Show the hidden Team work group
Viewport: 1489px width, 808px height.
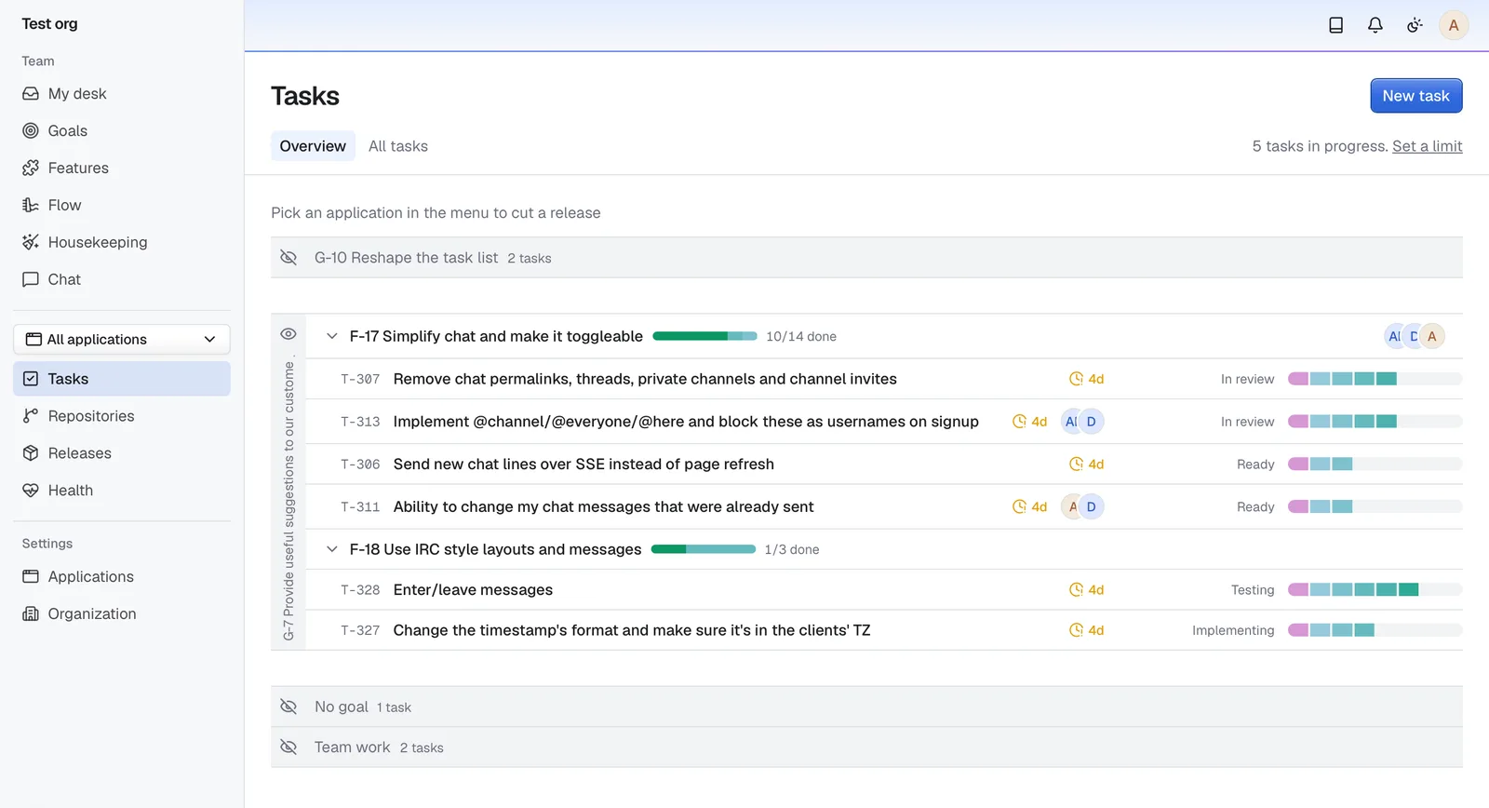pos(288,747)
